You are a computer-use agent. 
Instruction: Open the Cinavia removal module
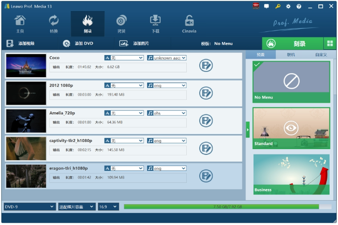189,24
